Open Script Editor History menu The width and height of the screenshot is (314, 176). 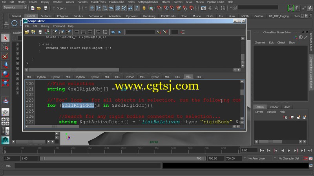point(45,26)
